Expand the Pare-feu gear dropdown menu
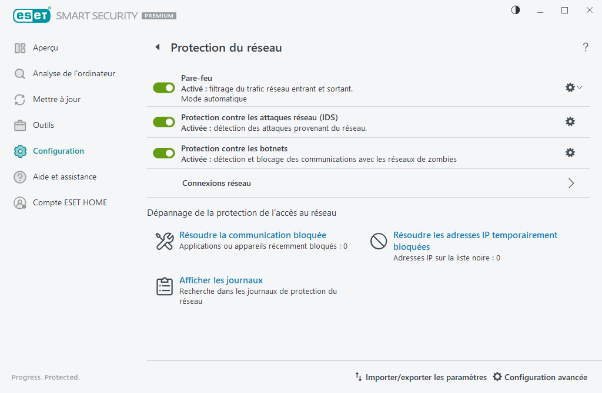Viewport: 602px width, 393px height. pyautogui.click(x=574, y=87)
